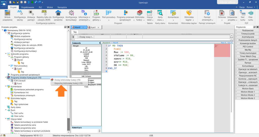Click Osie ruchu ribbon icon

point(250,15)
